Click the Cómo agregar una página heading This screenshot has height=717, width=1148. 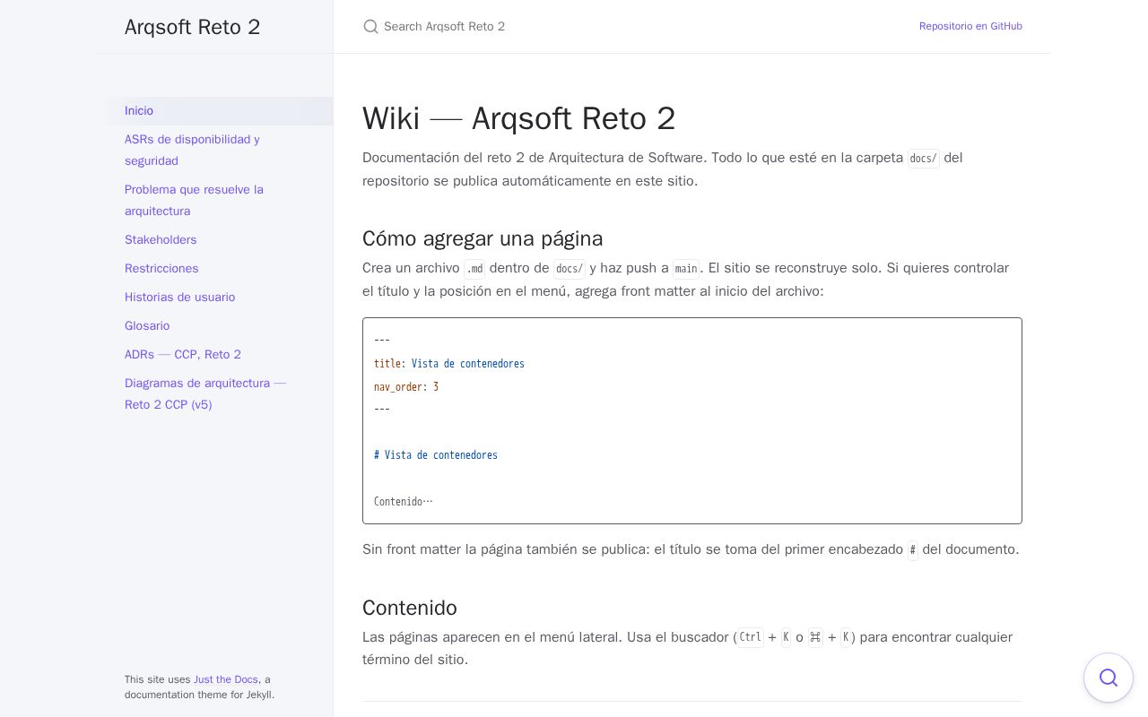(483, 238)
